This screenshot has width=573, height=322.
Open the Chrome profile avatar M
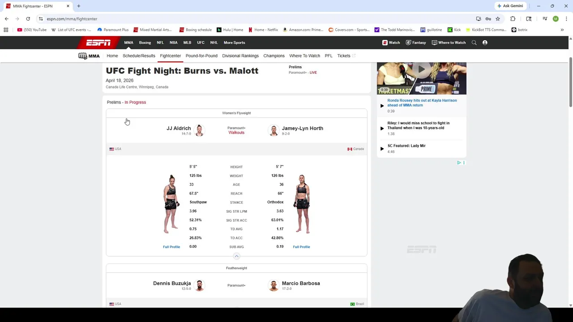pos(556,19)
